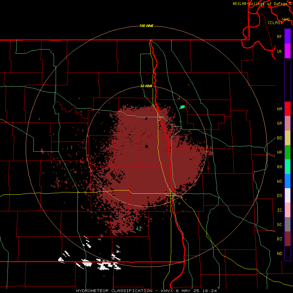Image resolution: width=293 pixels, height=293 pixels.
Task: Click the HA legend label
Action: tap(279, 109)
